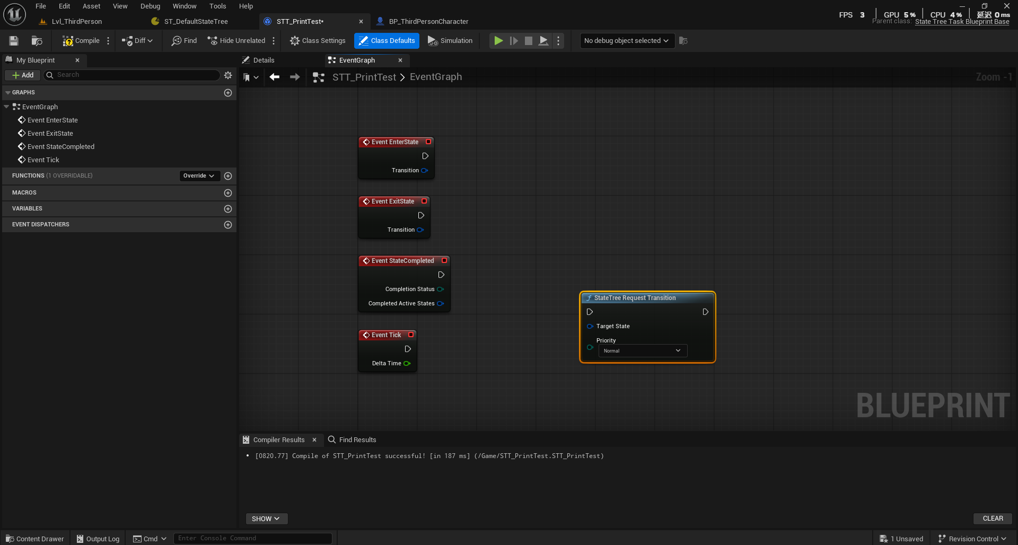
Task: Focus the console command input
Action: click(x=253, y=539)
